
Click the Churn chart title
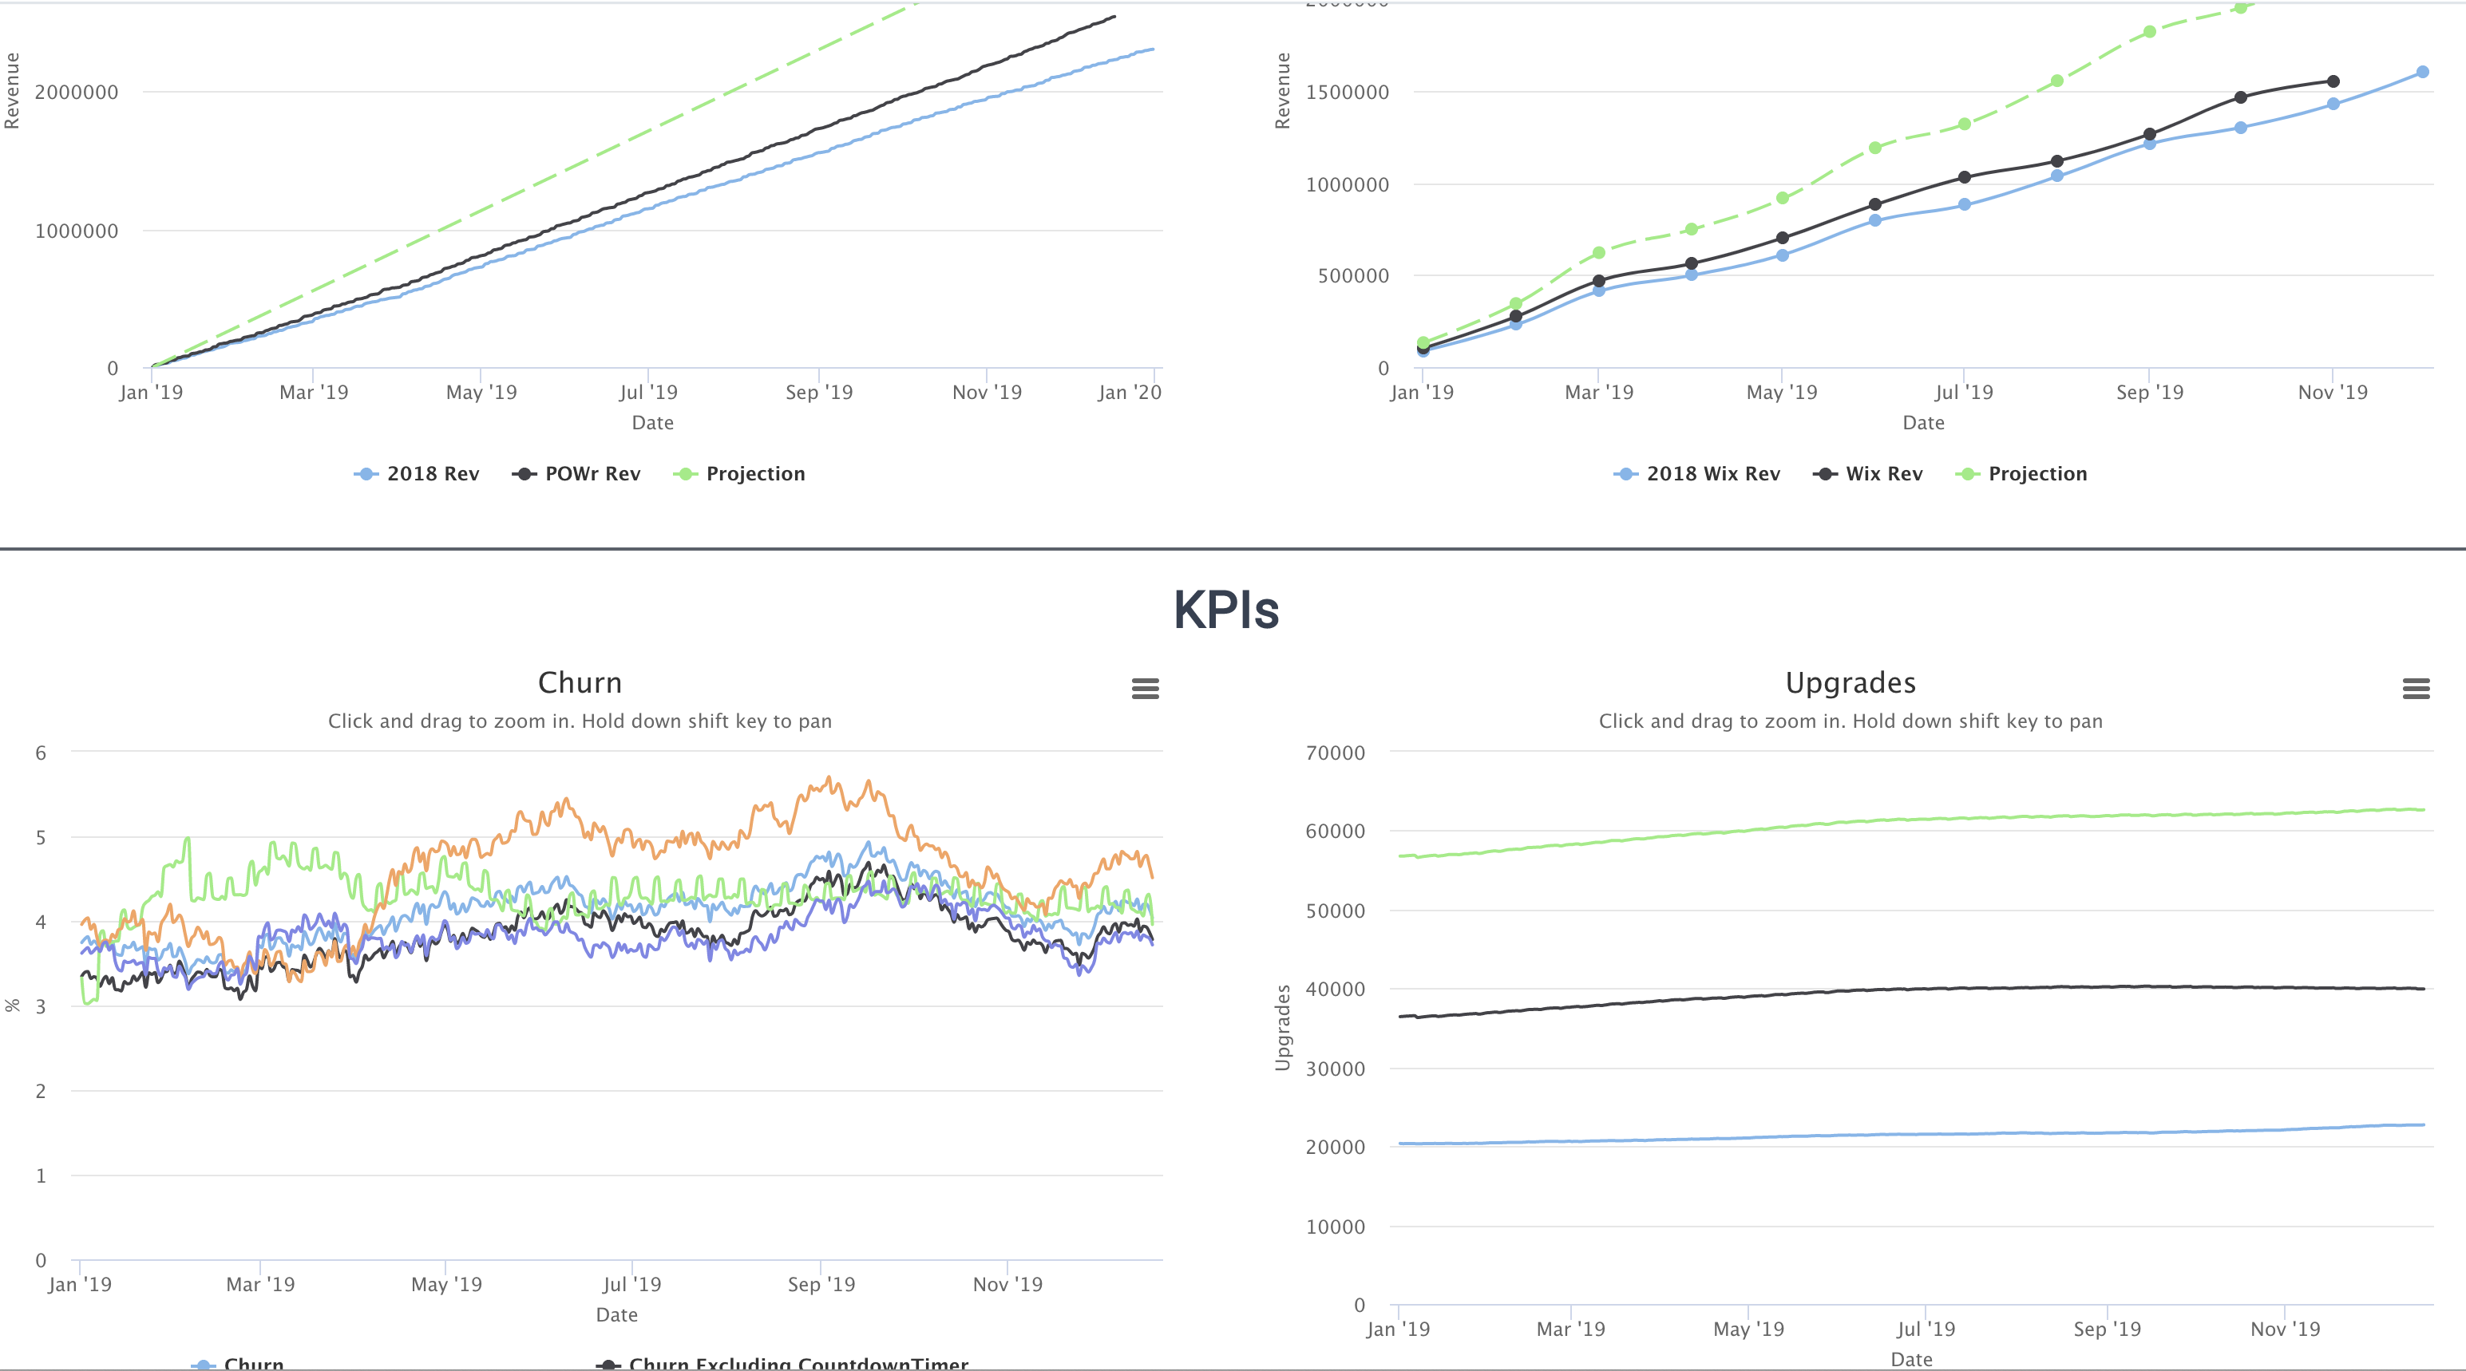pos(579,682)
